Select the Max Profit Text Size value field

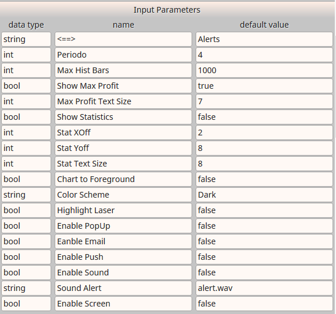click(x=264, y=101)
